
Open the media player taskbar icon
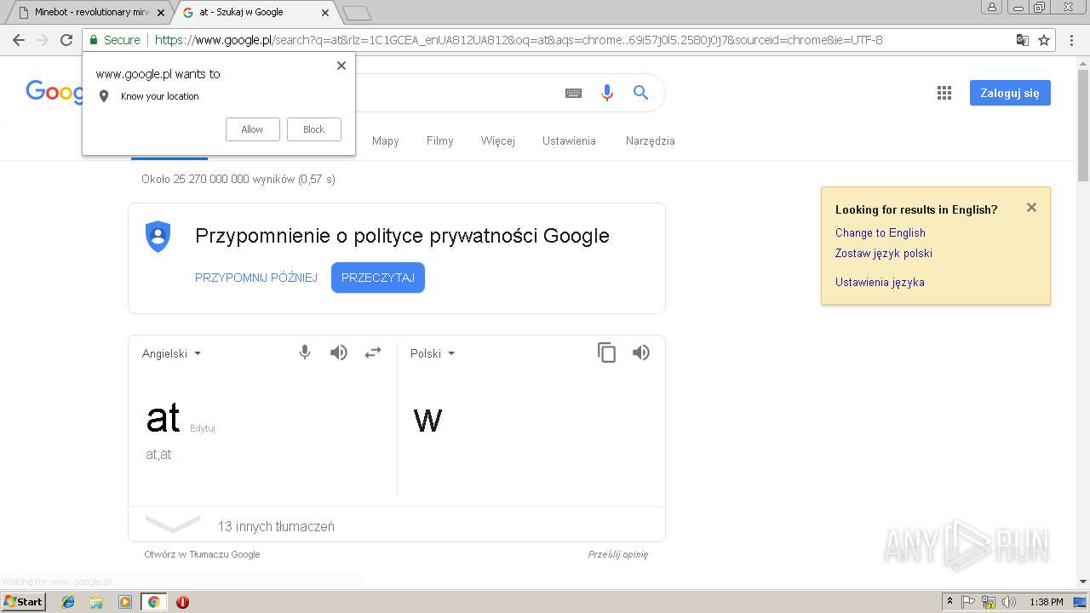pyautogui.click(x=125, y=602)
